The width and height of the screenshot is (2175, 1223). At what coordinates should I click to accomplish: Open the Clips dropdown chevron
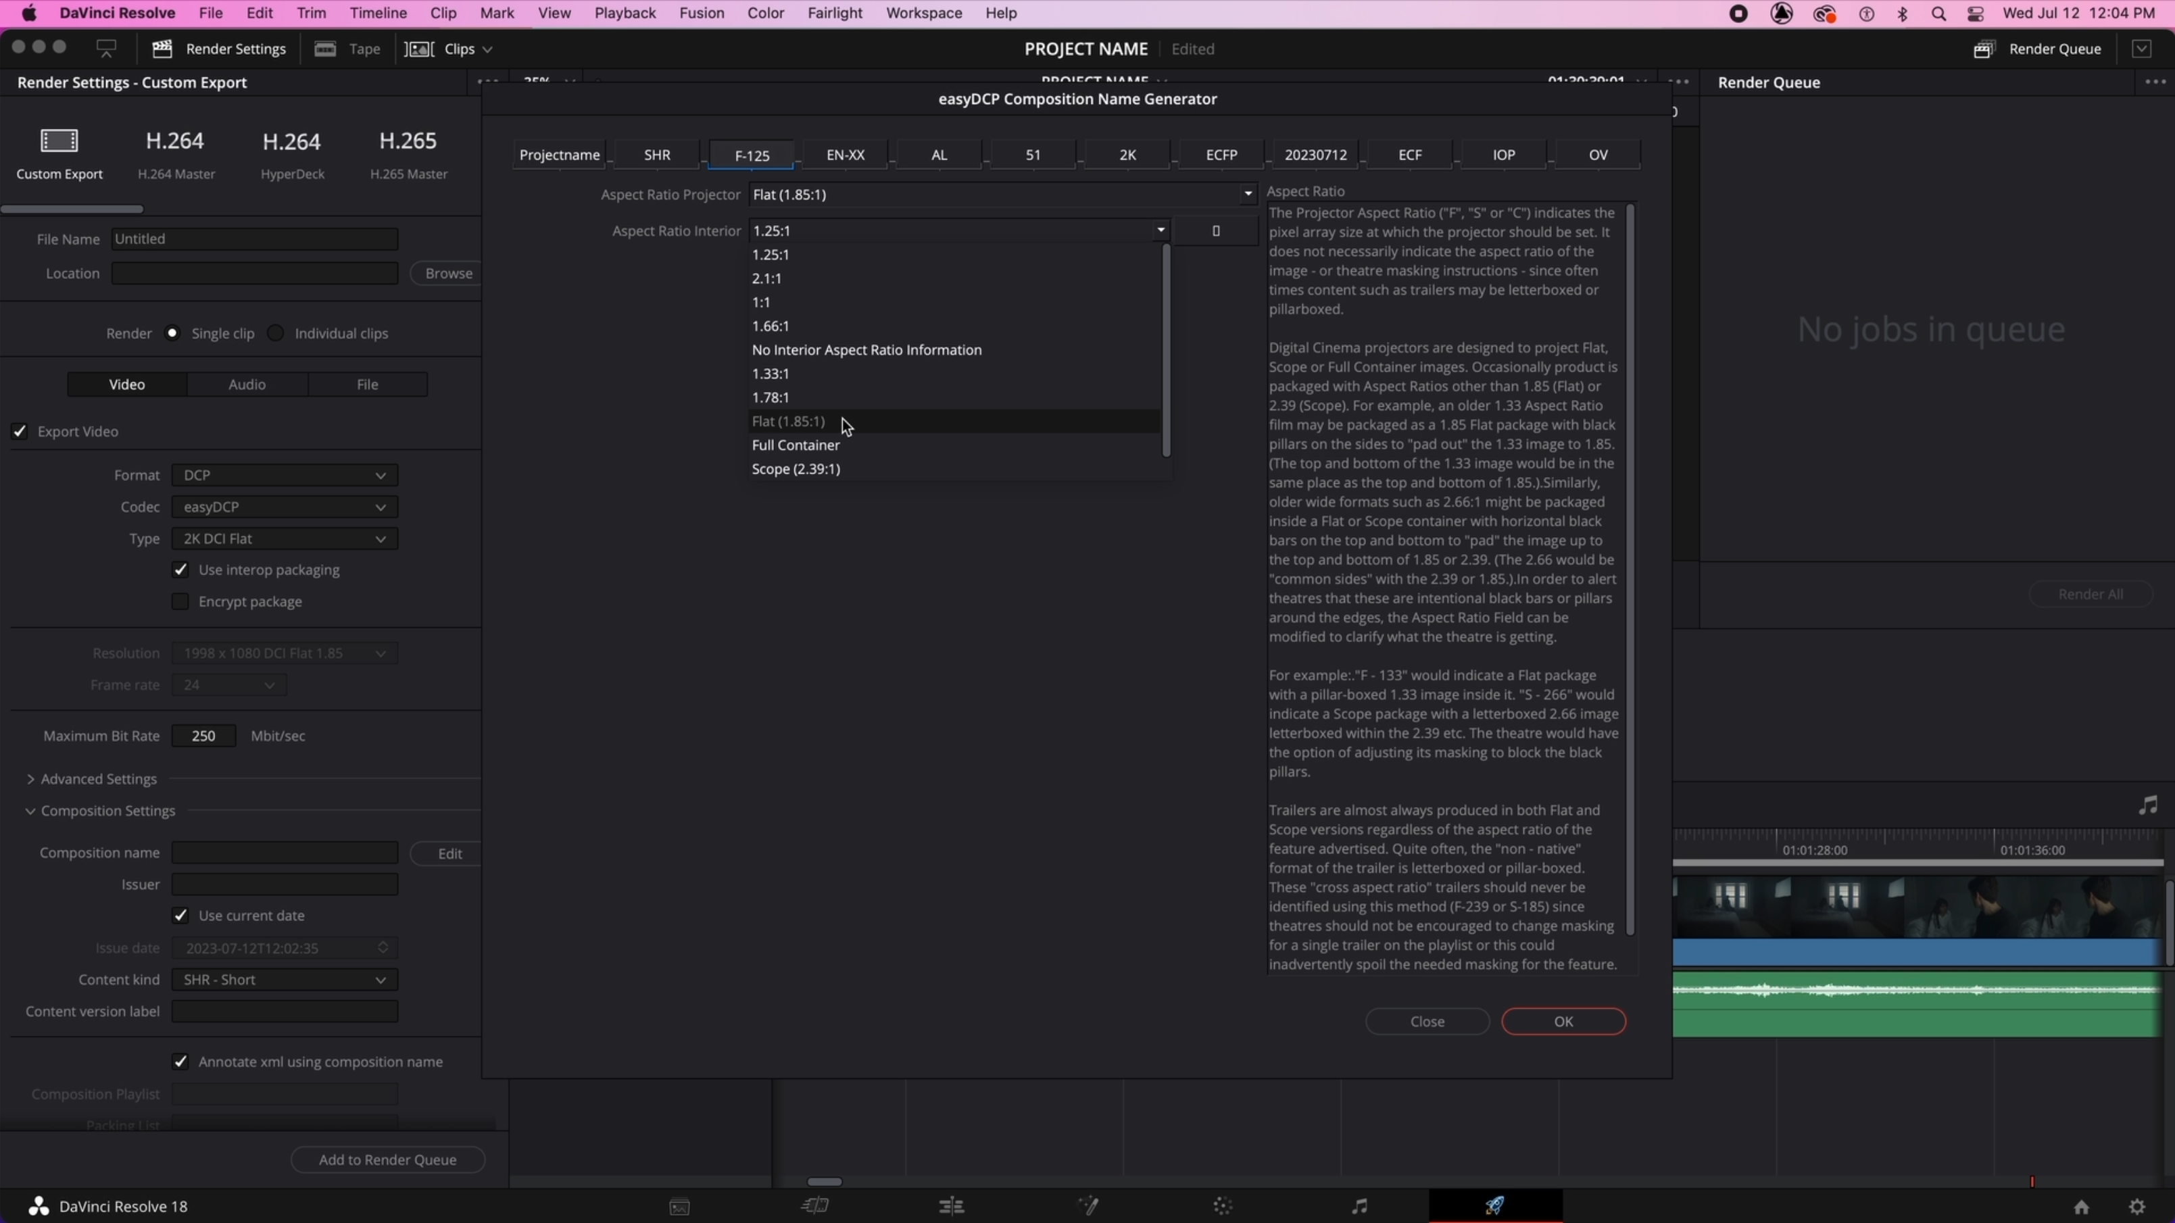tap(487, 50)
